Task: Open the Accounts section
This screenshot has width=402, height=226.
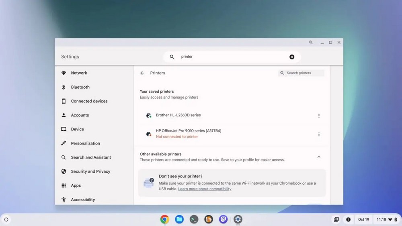Action: tap(80, 115)
